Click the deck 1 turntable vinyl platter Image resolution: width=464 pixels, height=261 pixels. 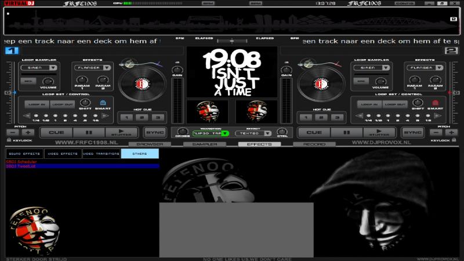click(x=142, y=84)
